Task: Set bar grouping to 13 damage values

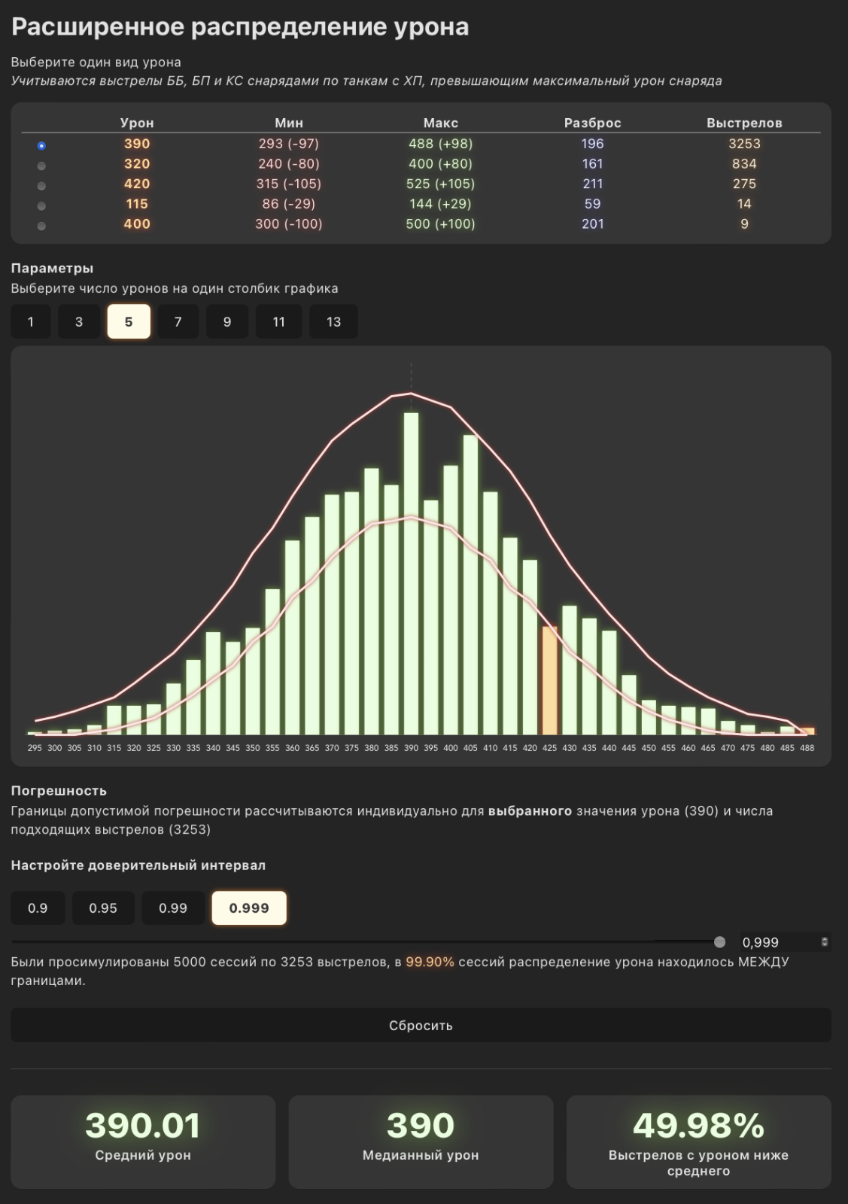Action: (x=333, y=321)
